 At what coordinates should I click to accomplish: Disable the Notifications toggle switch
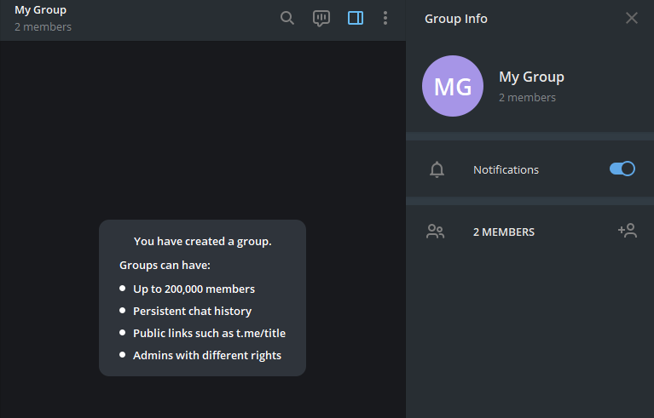tap(622, 169)
